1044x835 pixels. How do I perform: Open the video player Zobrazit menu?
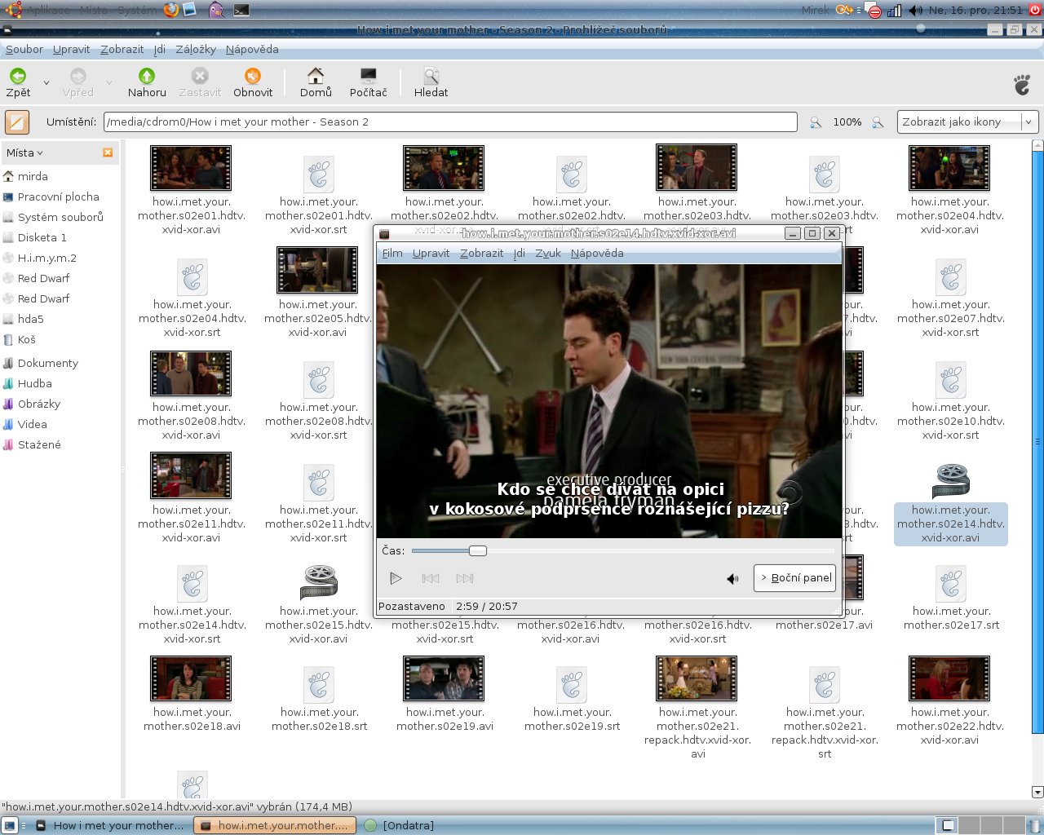(x=481, y=253)
